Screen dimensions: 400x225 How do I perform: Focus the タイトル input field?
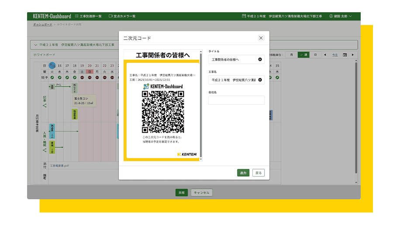click(236, 59)
